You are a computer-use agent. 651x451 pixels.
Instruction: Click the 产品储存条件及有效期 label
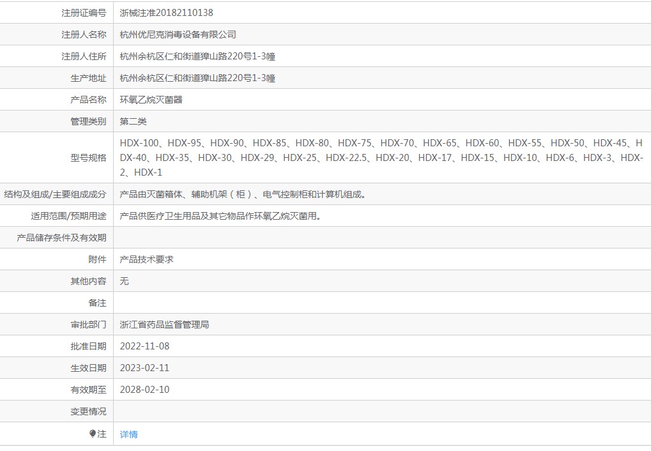coord(61,238)
